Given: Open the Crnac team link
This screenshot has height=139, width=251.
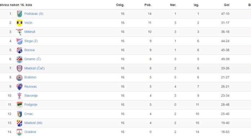Looking at the screenshot, I should click(28, 114).
